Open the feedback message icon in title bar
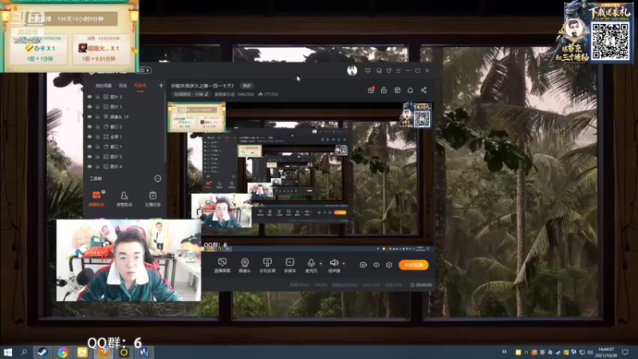The image size is (638, 359). coord(368,70)
